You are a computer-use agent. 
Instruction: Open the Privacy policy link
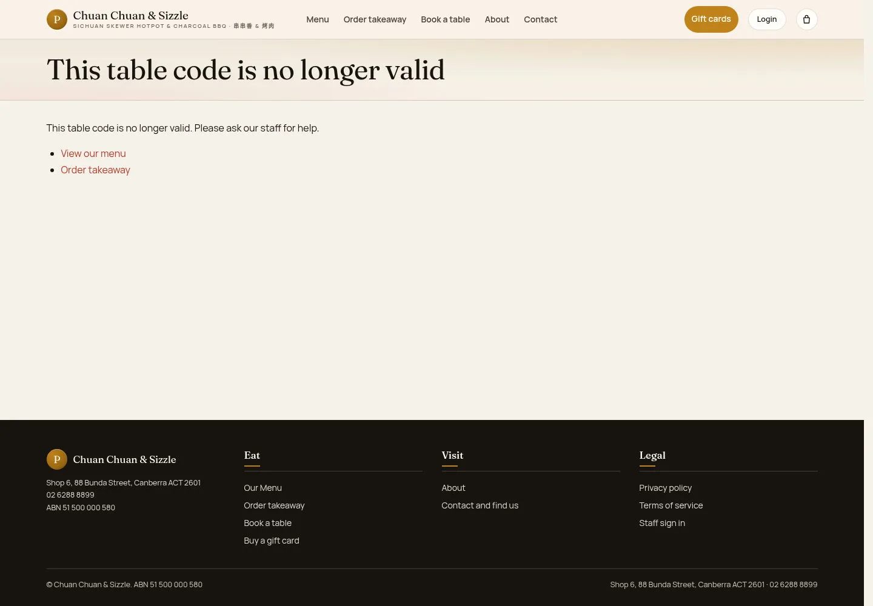(x=666, y=488)
